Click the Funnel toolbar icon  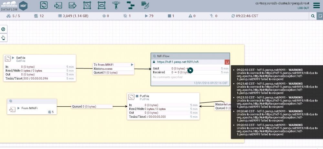click(116, 5)
